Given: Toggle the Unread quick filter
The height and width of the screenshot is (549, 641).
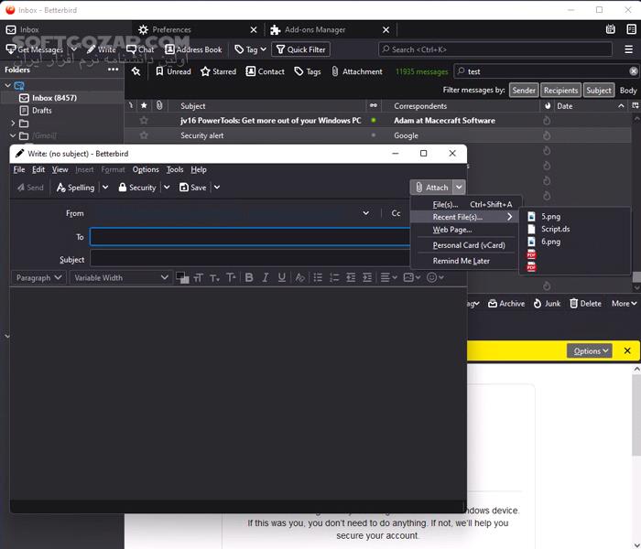Looking at the screenshot, I should (173, 71).
